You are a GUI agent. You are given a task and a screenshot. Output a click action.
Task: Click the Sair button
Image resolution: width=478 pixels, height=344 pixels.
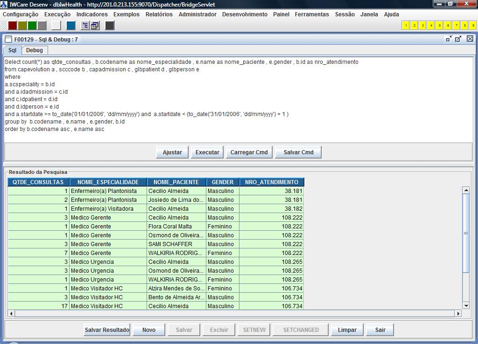(380, 330)
